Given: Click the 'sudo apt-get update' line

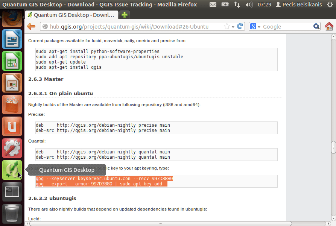Looking at the screenshot, I should [x=61, y=62].
